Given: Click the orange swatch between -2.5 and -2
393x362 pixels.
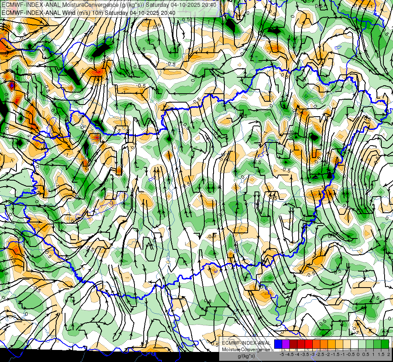Looking at the screenshot, I should [324, 344].
